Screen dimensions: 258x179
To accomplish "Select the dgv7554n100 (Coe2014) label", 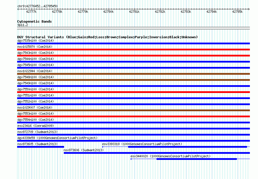I will pyautogui.click(x=36, y=120).
